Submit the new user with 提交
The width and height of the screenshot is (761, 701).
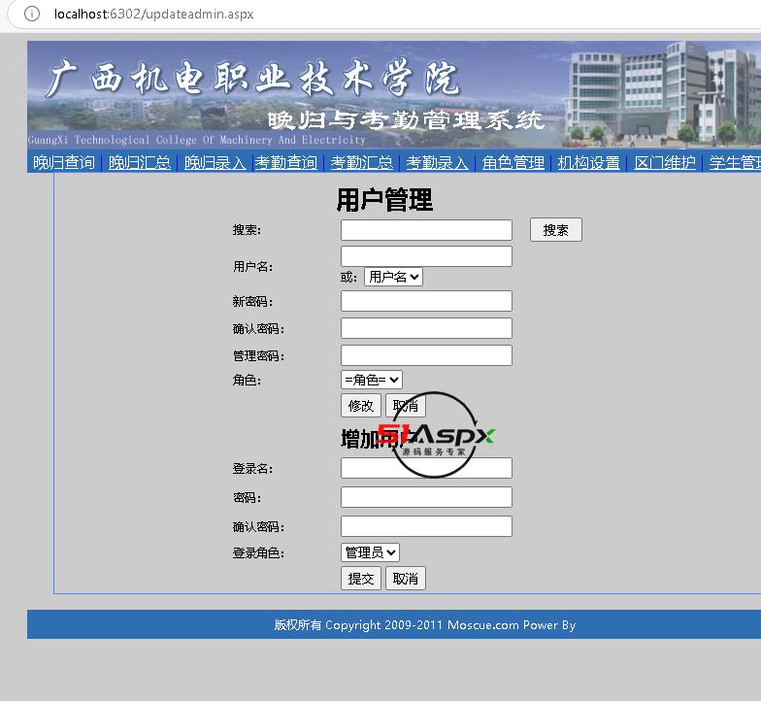click(x=360, y=579)
